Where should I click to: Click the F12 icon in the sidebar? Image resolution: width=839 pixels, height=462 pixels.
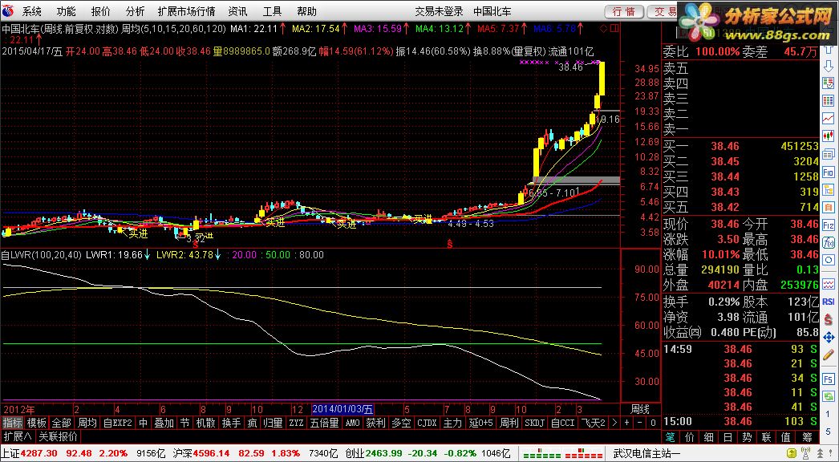(x=829, y=225)
